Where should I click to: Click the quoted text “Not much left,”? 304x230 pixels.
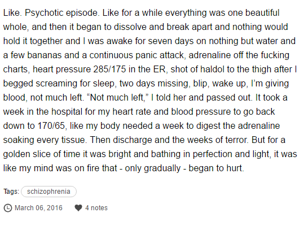pos(117,98)
